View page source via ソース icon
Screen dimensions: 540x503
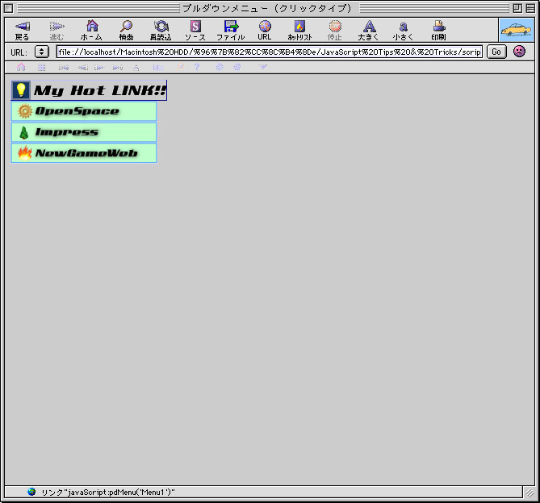pyautogui.click(x=195, y=26)
